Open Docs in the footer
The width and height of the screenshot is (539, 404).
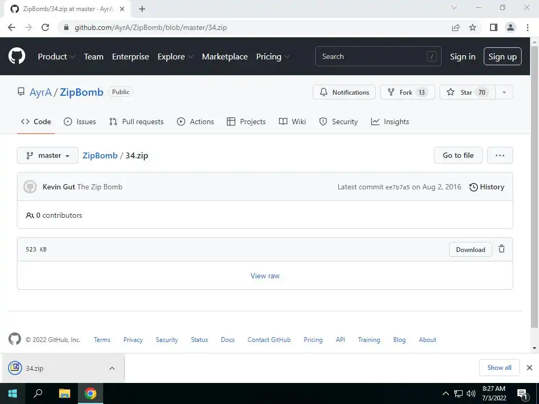(227, 340)
